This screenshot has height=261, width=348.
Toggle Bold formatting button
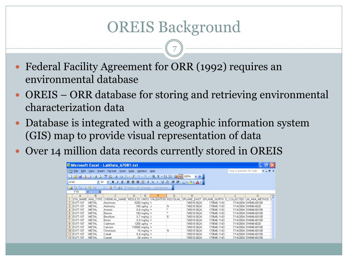click(x=113, y=182)
